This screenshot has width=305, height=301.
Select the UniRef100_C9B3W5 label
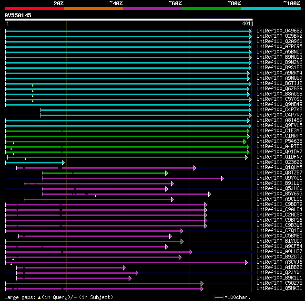click(x=279, y=226)
